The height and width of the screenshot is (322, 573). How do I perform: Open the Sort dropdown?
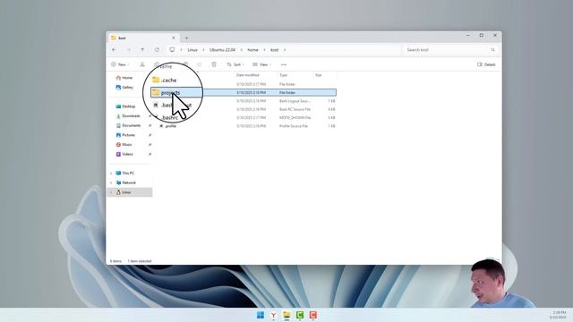coord(235,64)
